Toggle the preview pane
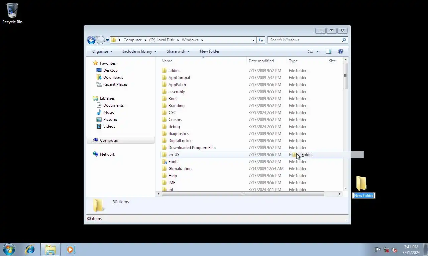 [x=329, y=51]
